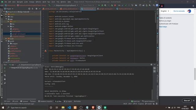
Task: Toggle soft-wrap icon at right of console
Action: (x=154, y=68)
